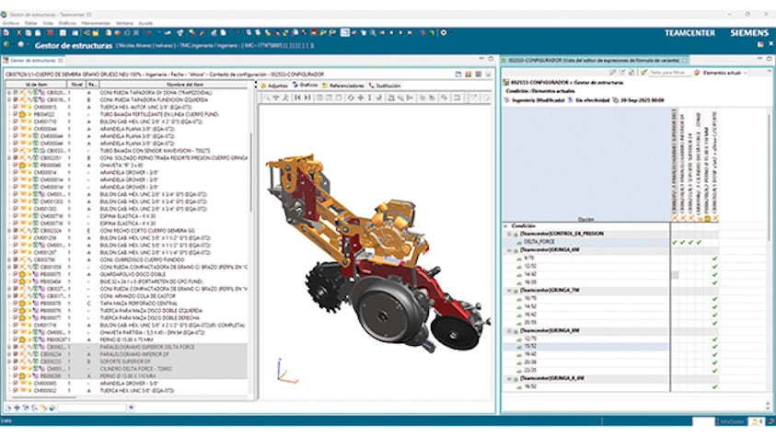Collapse the Condición root node
The height and width of the screenshot is (436, 776).
pyautogui.click(x=506, y=226)
